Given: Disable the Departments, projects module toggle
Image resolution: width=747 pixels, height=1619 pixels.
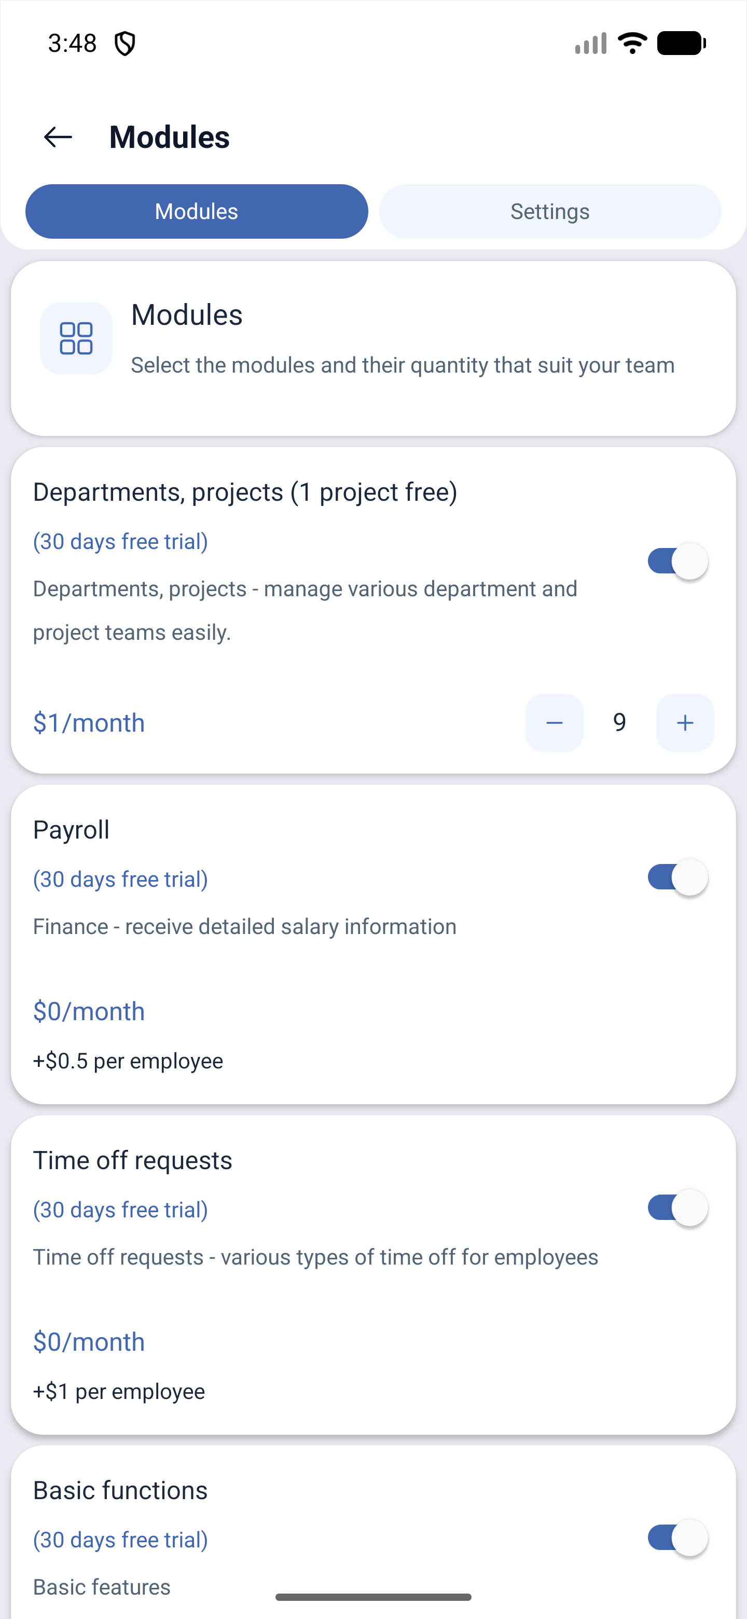Looking at the screenshot, I should click(678, 561).
